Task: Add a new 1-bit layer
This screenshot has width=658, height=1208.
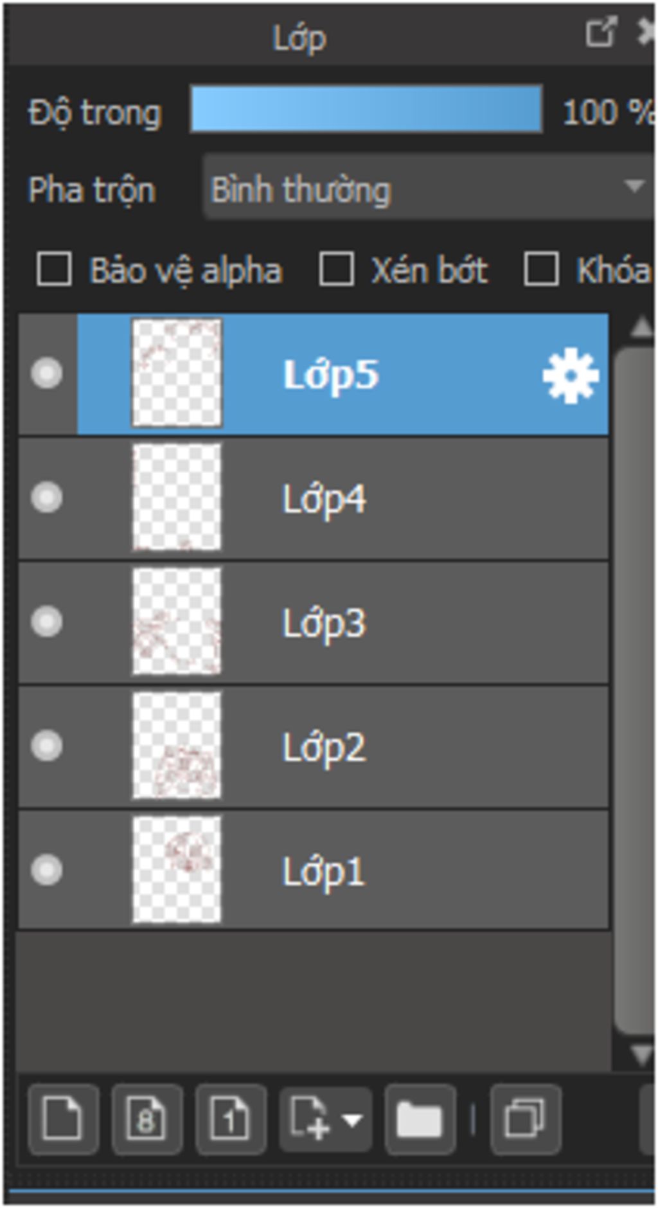Action: (x=230, y=1119)
